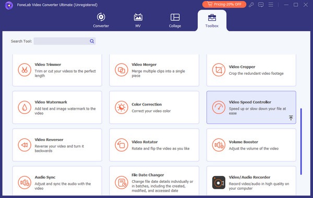This screenshot has height=198, width=313.
Task: Maximize the FoneLab window
Action: click(296, 5)
